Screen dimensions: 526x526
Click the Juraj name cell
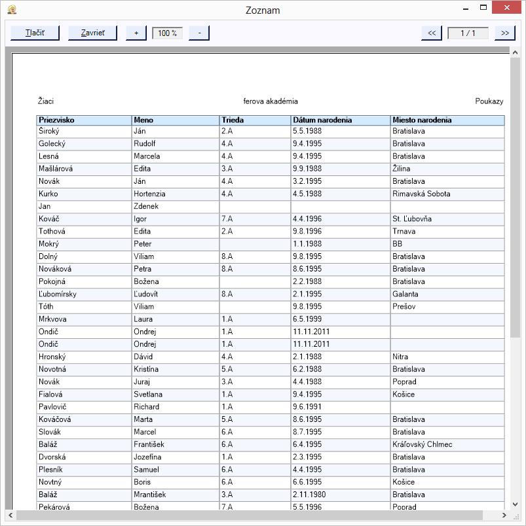point(176,382)
